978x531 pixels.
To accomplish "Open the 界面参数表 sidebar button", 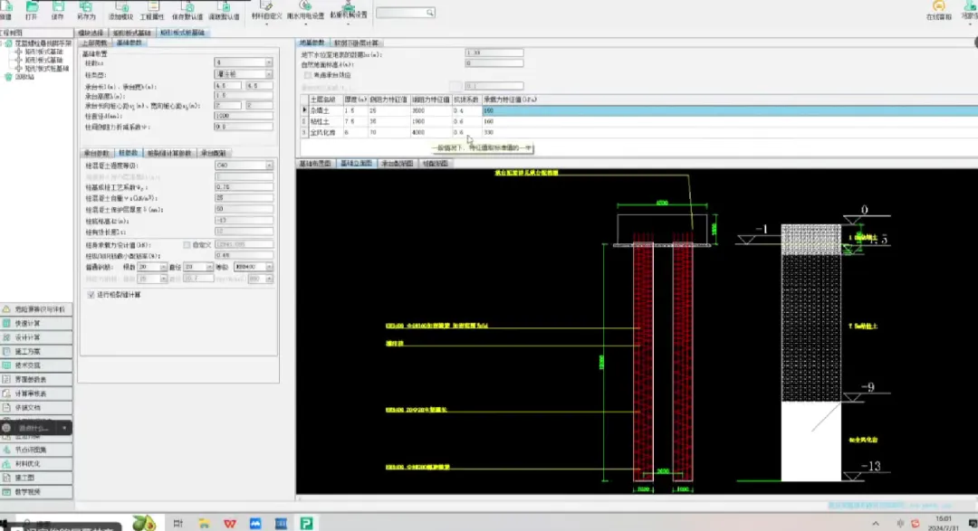I will (36, 380).
